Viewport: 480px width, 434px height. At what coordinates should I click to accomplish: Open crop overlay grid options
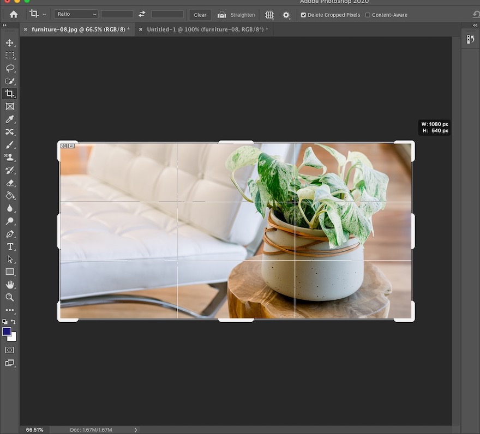point(269,15)
